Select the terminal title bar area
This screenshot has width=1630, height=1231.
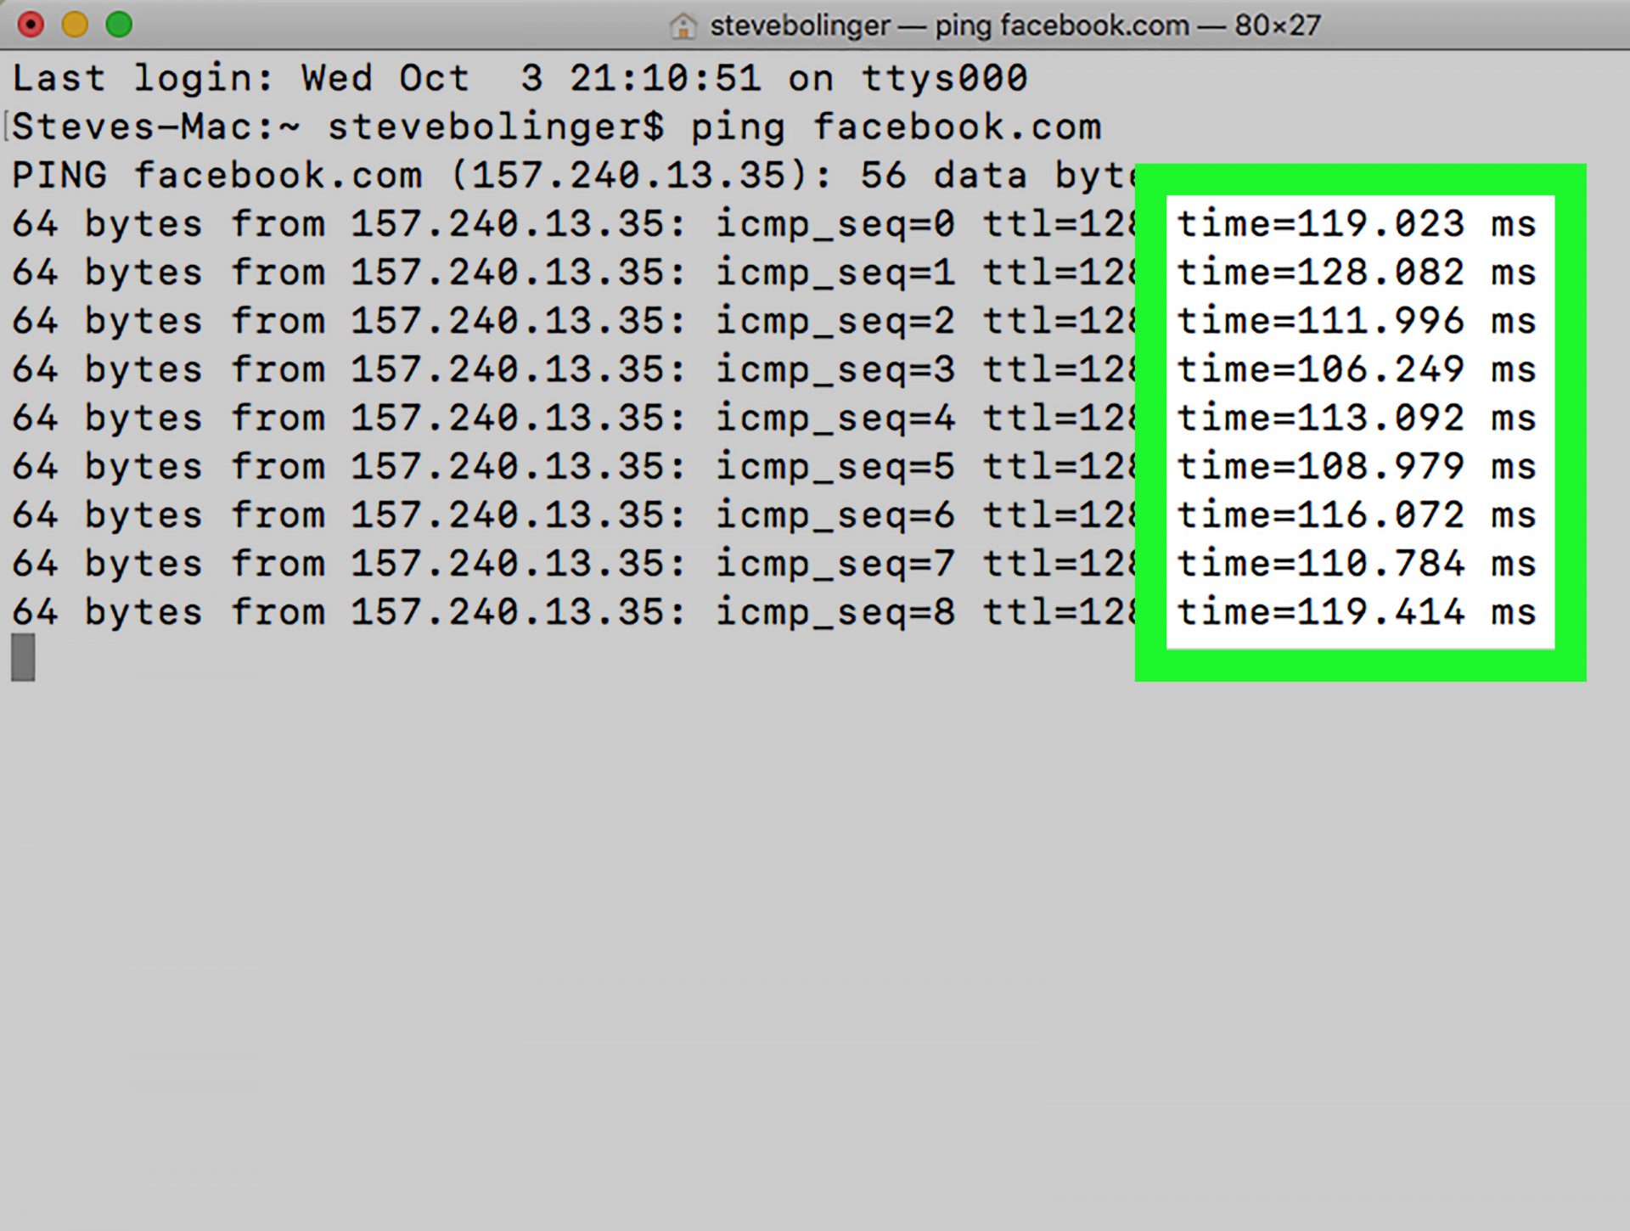point(814,20)
